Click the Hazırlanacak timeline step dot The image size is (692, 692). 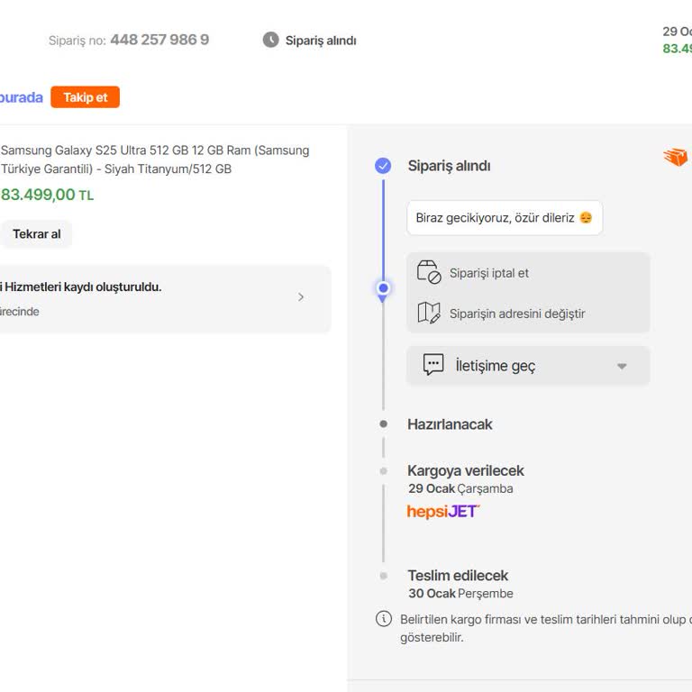pyautogui.click(x=384, y=424)
